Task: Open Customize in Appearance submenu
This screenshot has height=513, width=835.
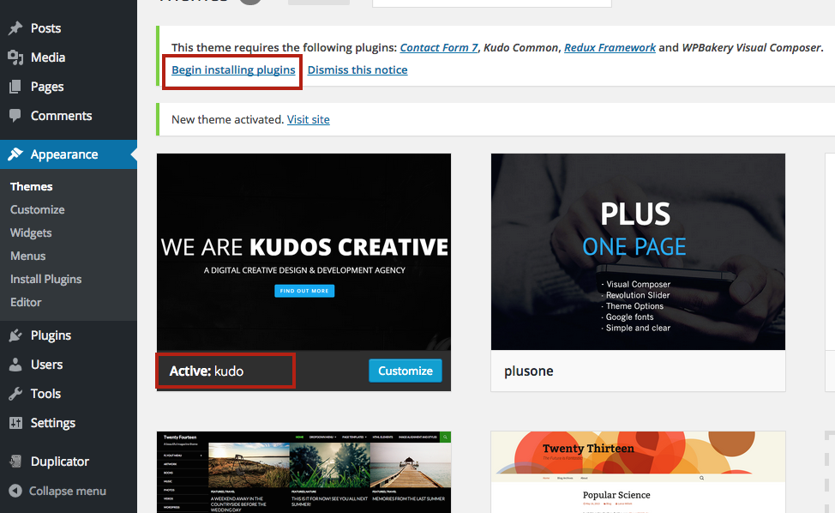Action: [37, 210]
